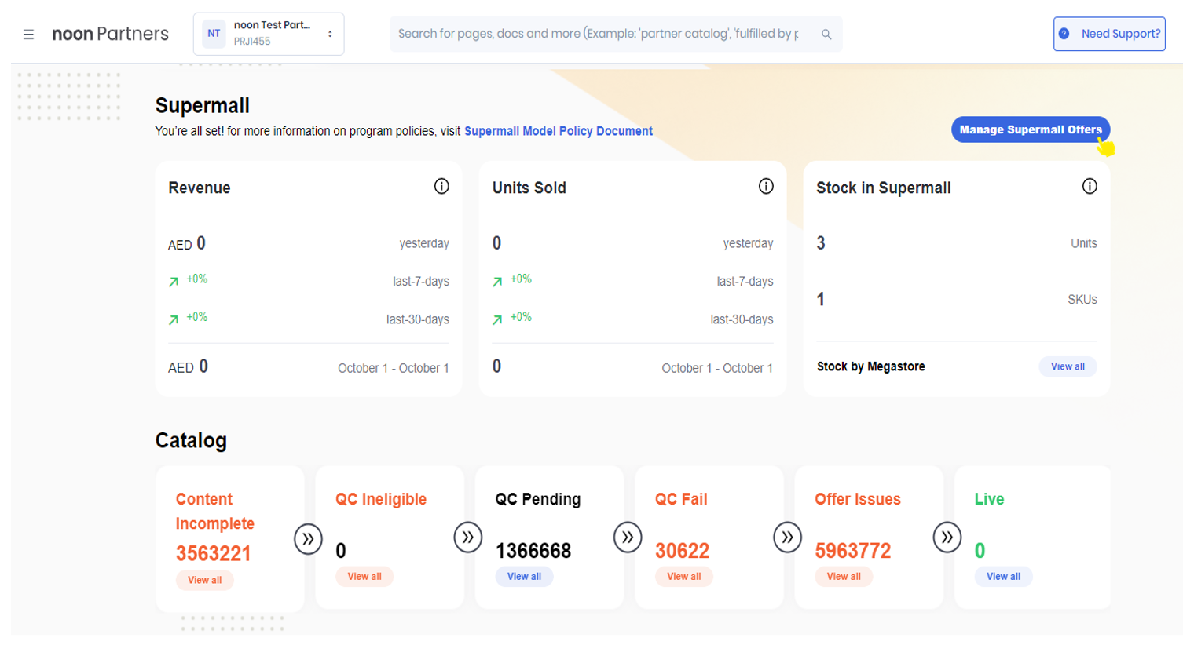The width and height of the screenshot is (1183, 645).
Task: Click Units Sold last-7-days trend arrow
Action: [497, 282]
